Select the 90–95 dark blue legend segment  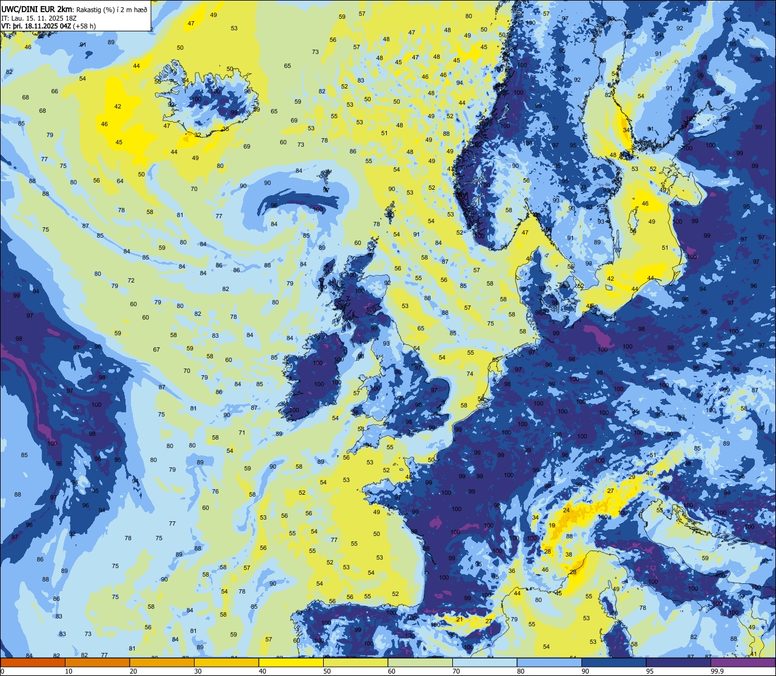614,663
